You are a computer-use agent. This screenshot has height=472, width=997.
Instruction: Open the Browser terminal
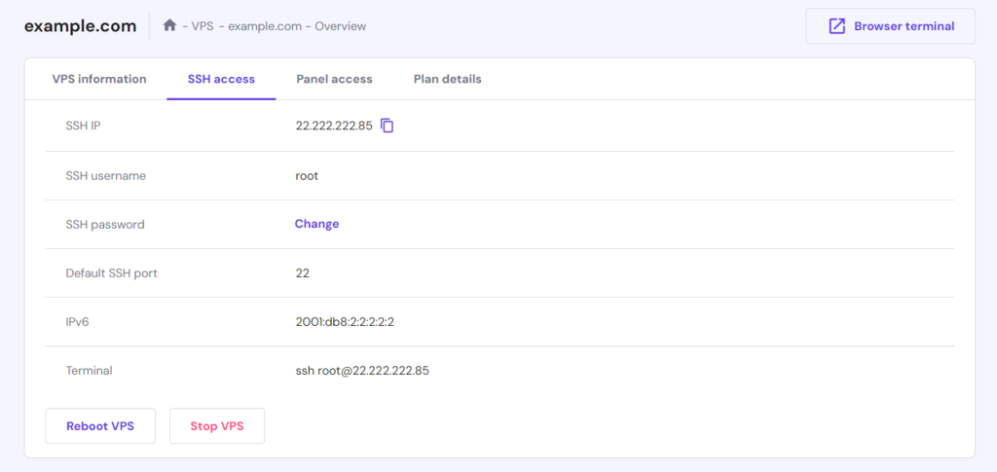point(890,26)
